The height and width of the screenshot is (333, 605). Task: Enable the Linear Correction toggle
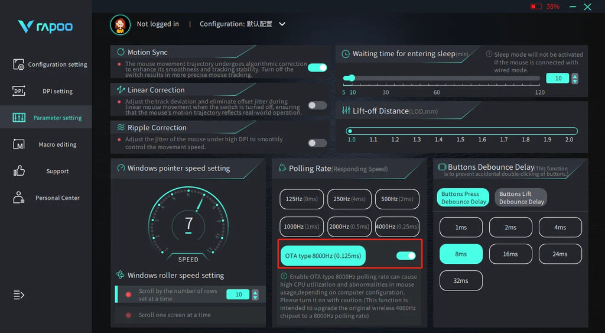tap(317, 105)
